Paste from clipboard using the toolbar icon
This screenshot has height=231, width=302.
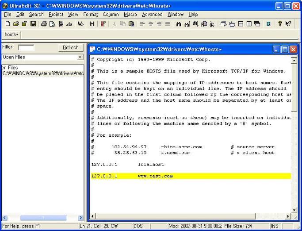click(131, 24)
